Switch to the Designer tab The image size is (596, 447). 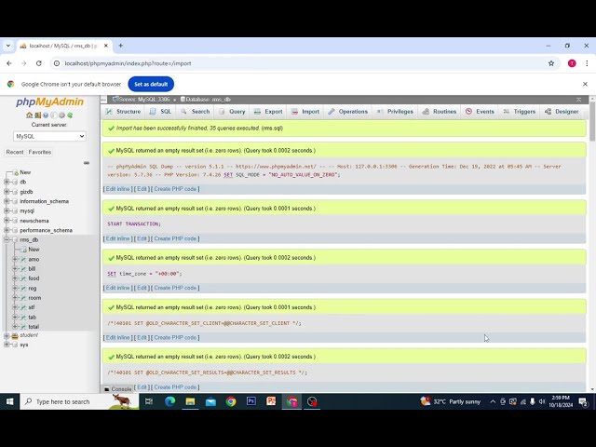point(562,112)
